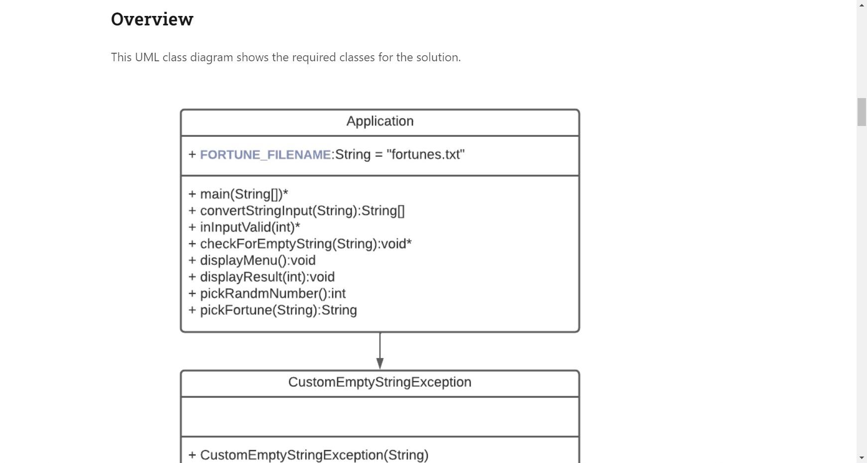
Task: Click the empty section of CustomEmptyStringException box
Action: (x=380, y=416)
